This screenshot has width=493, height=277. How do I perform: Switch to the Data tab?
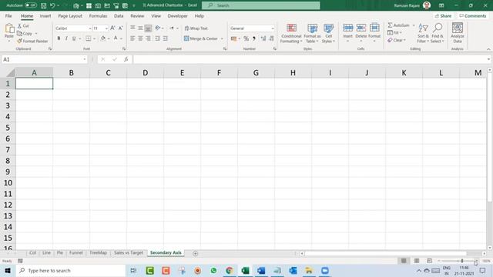click(119, 15)
